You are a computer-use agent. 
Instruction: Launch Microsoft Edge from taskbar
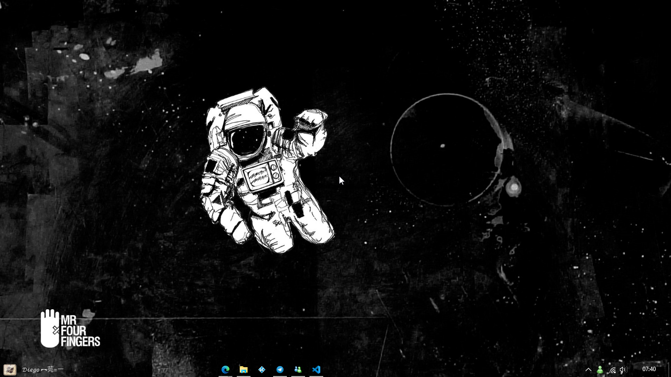[225, 370]
